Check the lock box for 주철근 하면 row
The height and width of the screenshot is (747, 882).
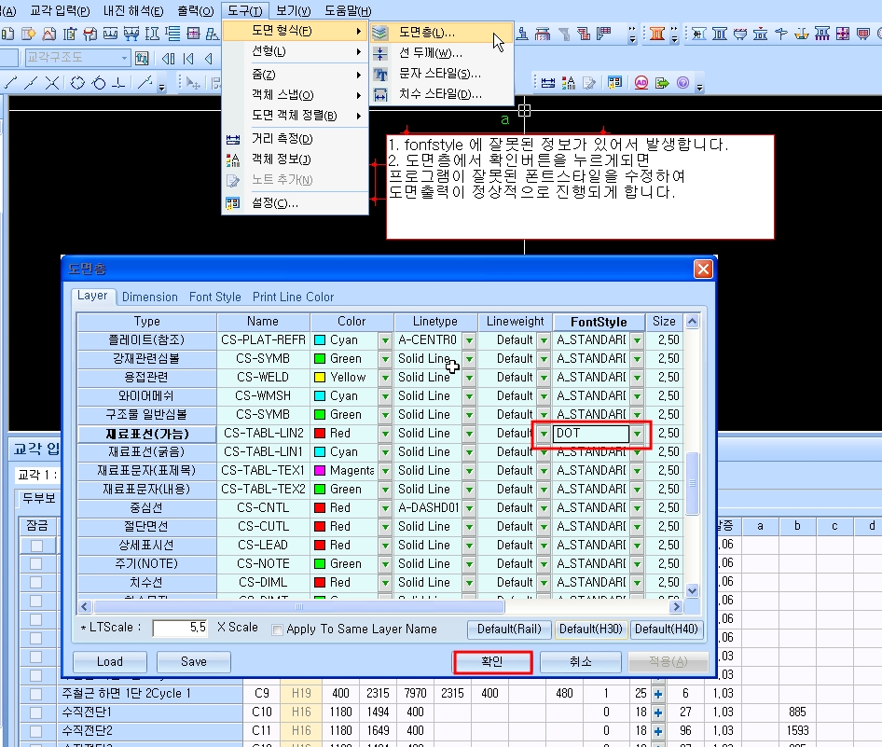click(36, 694)
